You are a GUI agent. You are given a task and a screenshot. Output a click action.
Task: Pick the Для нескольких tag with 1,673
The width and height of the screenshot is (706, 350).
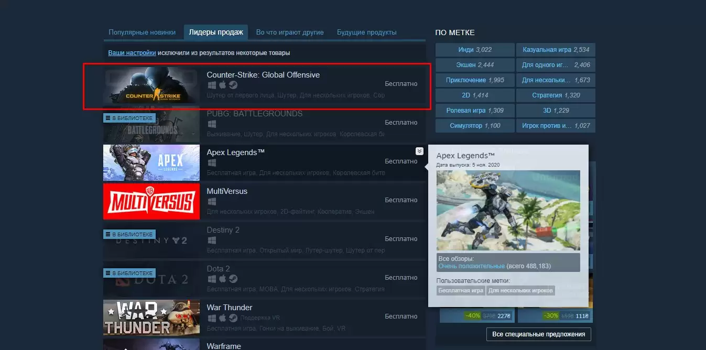[556, 80]
